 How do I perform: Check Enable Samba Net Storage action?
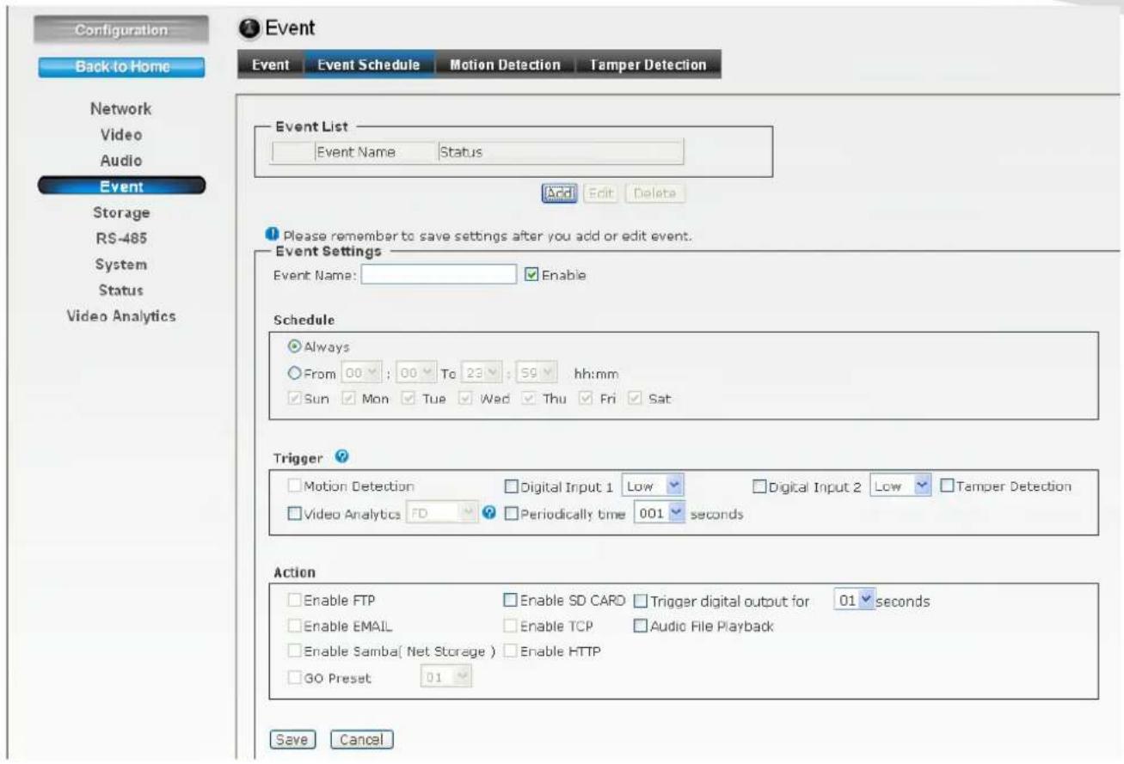[294, 651]
